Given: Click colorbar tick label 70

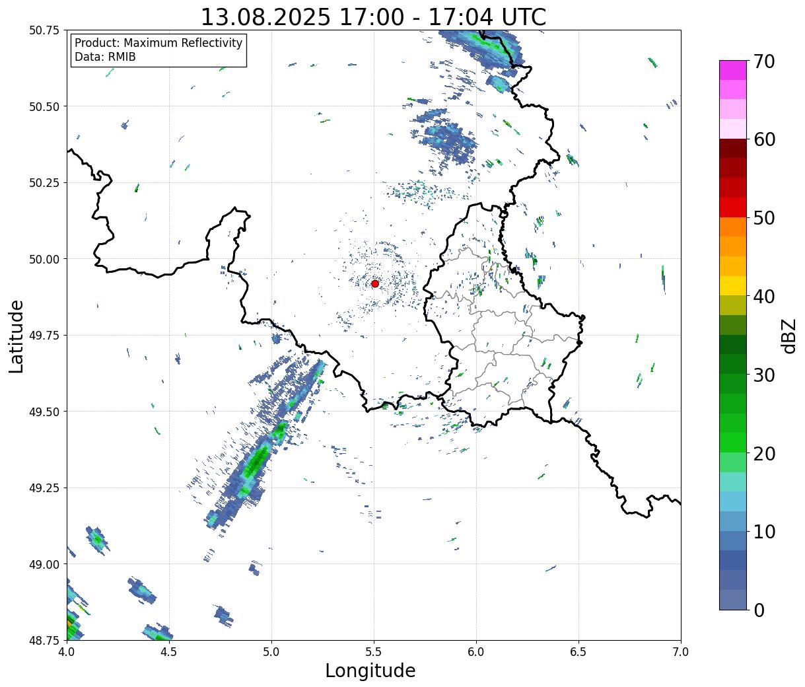Looking at the screenshot, I should coord(764,61).
